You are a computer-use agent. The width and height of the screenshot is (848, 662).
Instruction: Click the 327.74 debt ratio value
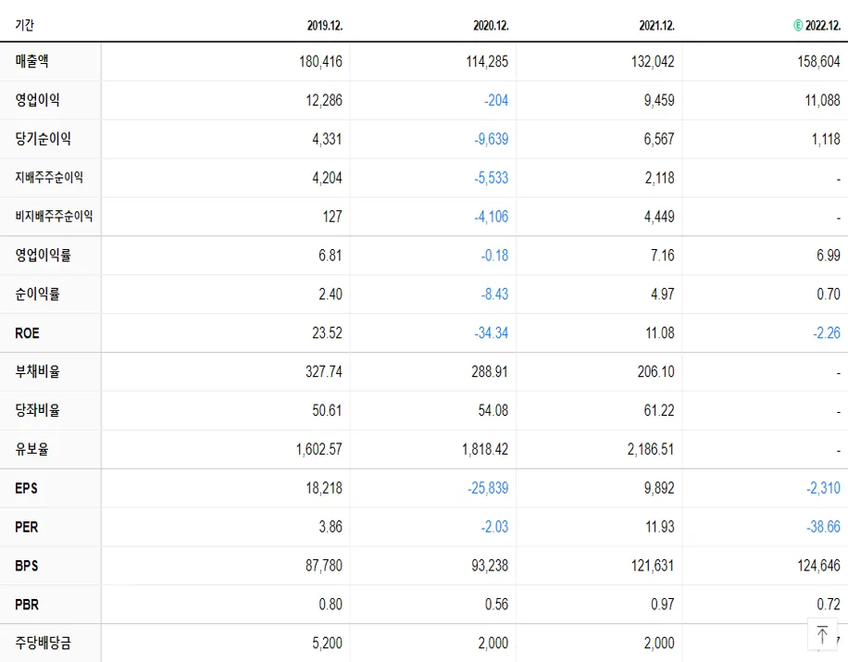click(x=324, y=371)
